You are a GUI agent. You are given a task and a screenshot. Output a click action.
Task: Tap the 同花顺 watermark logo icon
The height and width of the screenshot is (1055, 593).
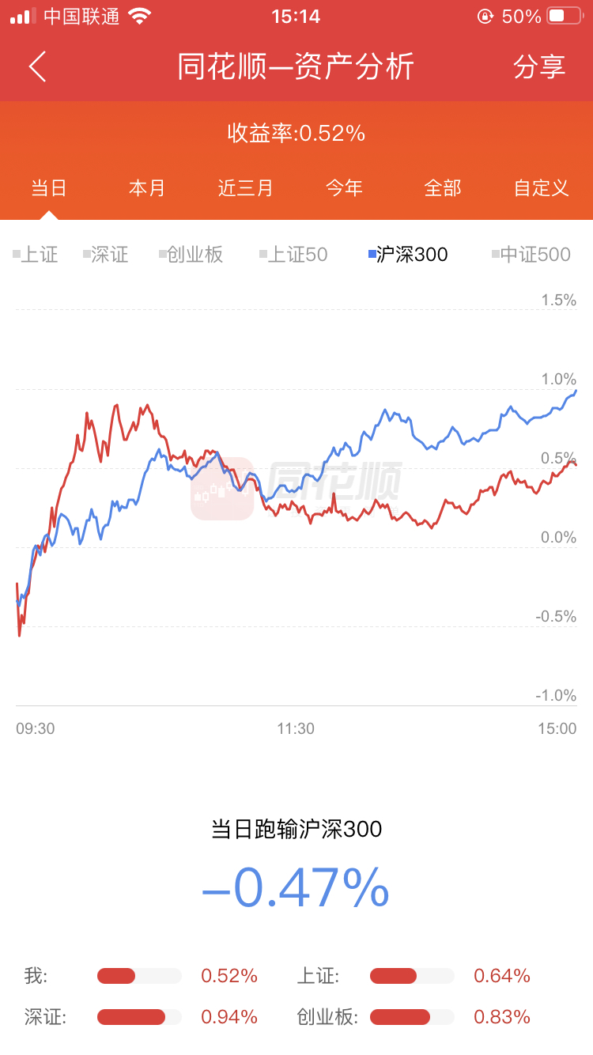point(222,489)
